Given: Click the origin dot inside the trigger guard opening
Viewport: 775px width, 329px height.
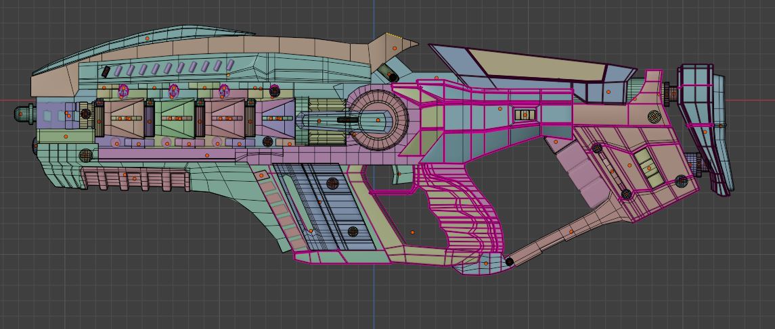Looking at the screenshot, I should [x=413, y=232].
